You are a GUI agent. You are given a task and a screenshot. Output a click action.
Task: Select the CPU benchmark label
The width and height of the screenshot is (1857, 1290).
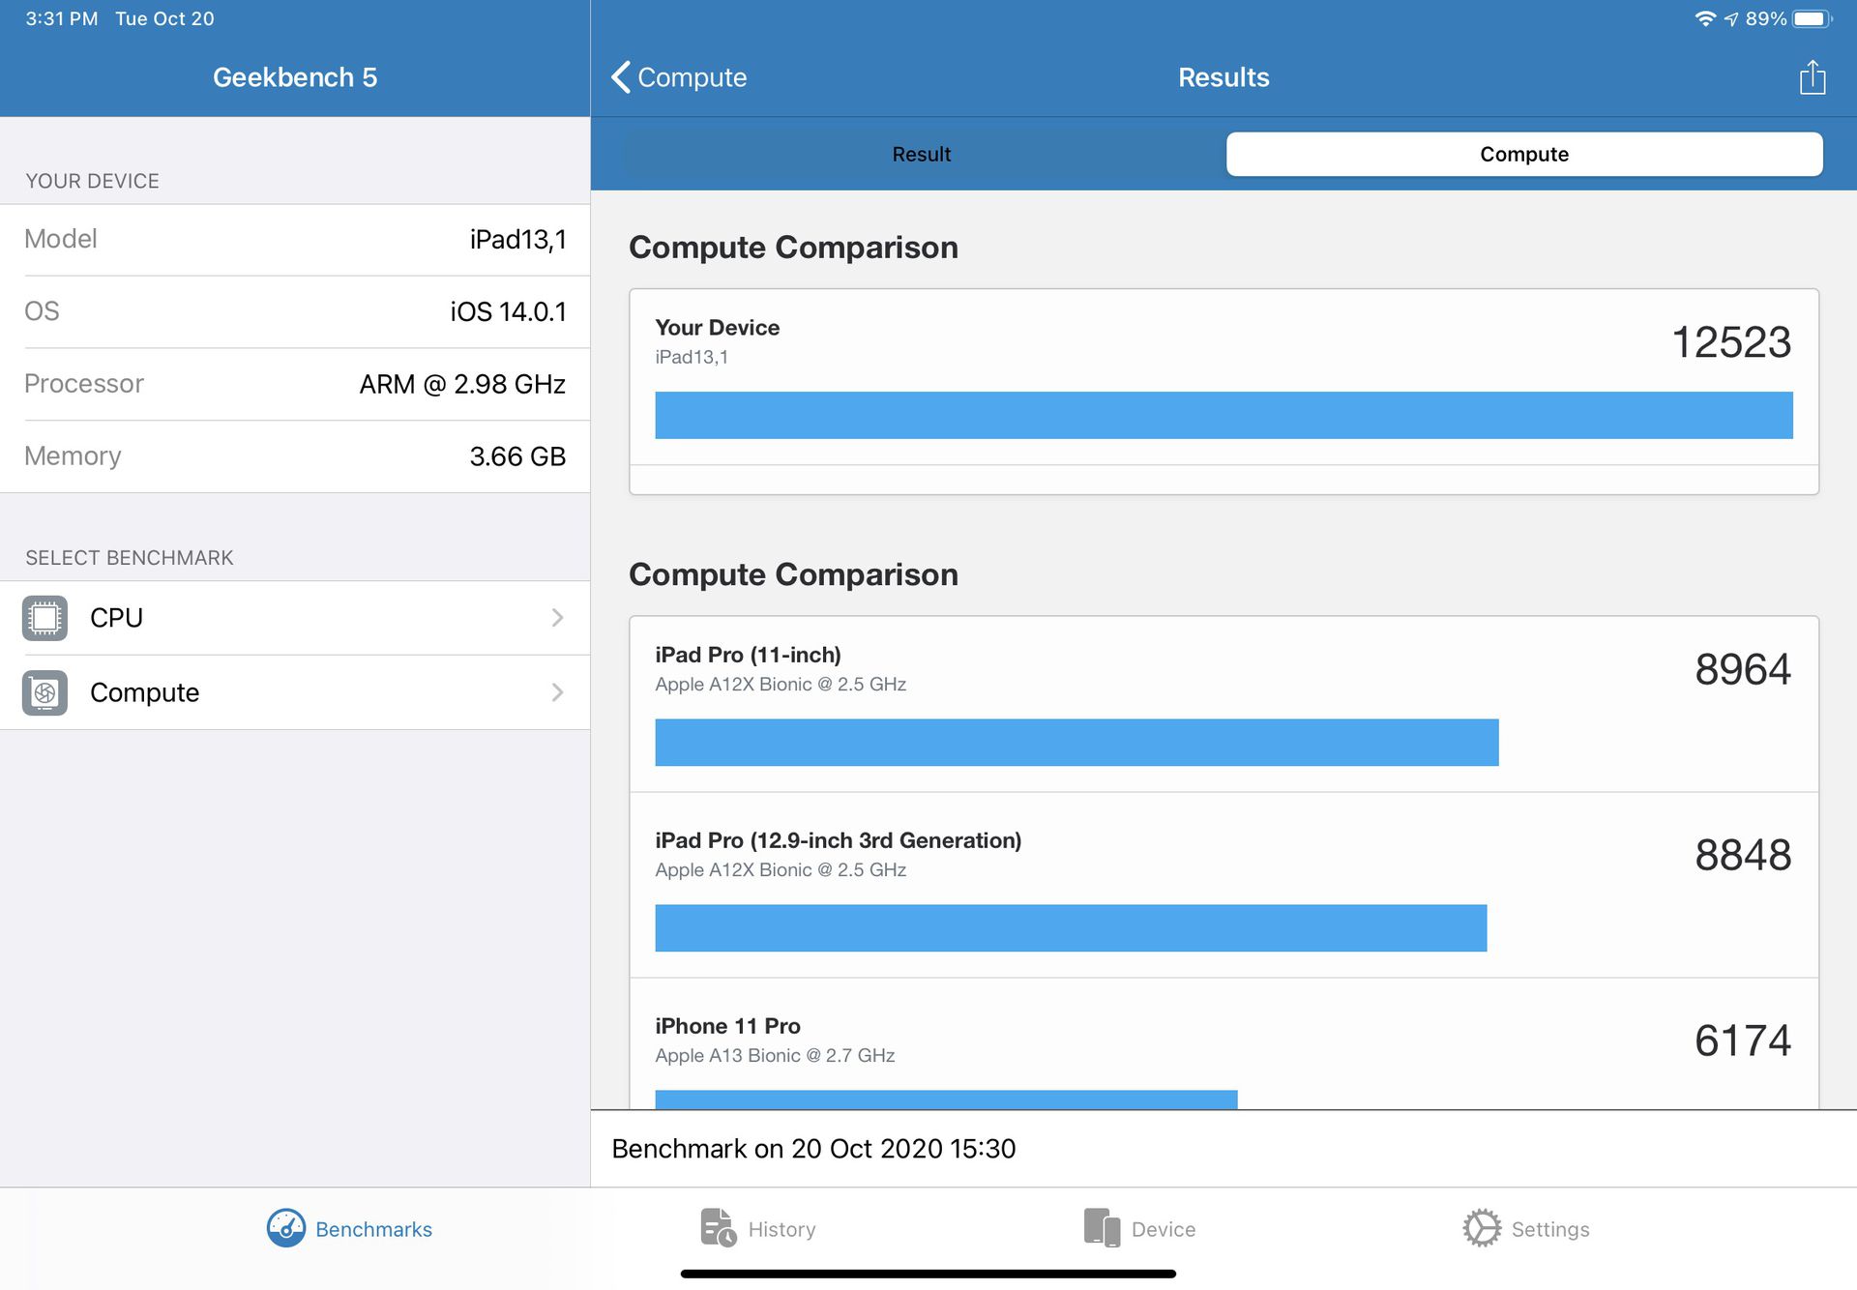pos(116,618)
